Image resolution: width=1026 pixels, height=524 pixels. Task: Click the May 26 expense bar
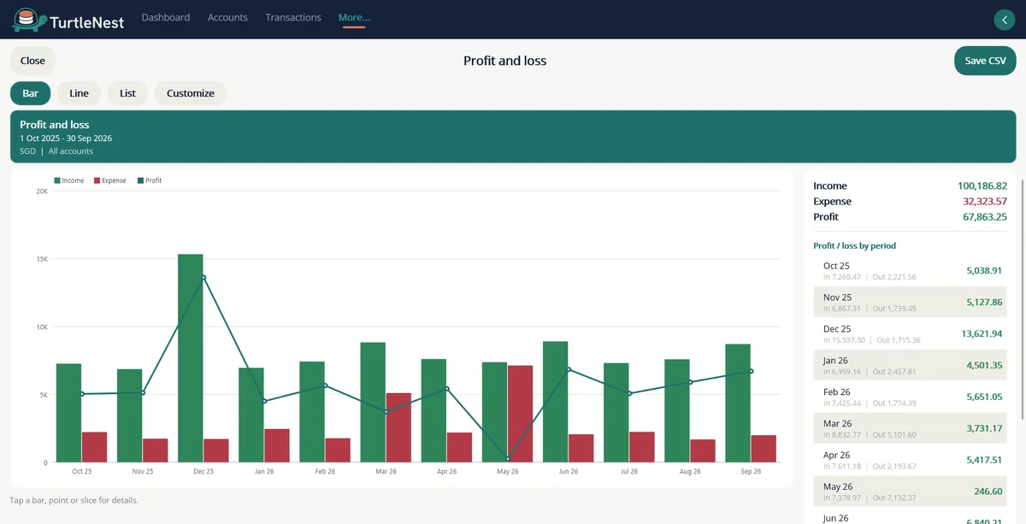(520, 414)
